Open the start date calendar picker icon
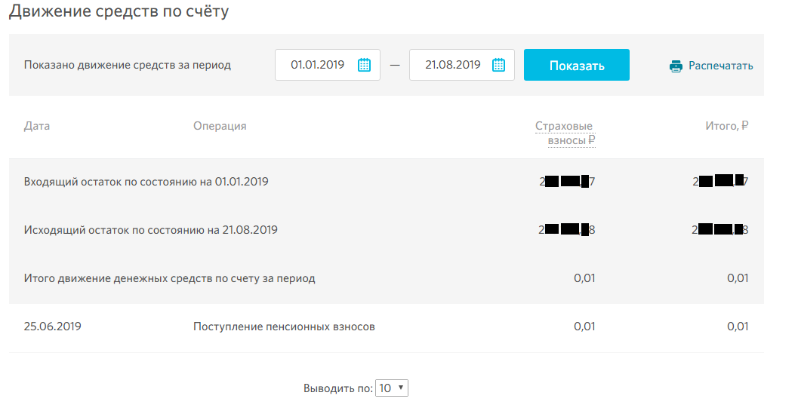798x414 pixels. point(364,65)
